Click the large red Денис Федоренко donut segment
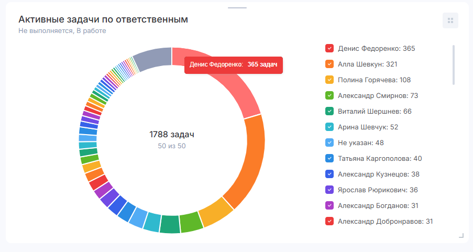Screen dimensions: 473x252 241,89
